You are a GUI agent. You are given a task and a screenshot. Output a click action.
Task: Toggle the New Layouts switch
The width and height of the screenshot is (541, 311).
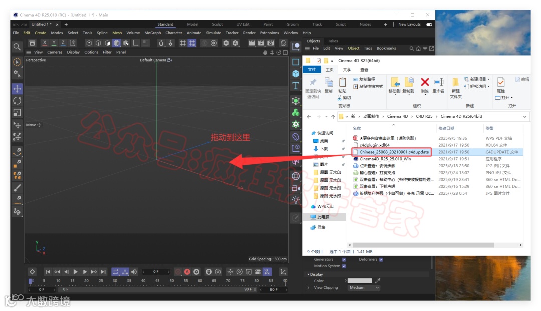(x=429, y=25)
